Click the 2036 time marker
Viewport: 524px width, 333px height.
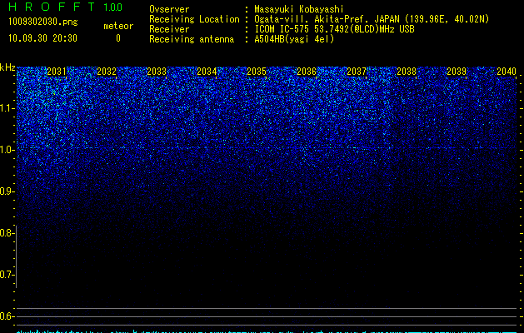(307, 72)
